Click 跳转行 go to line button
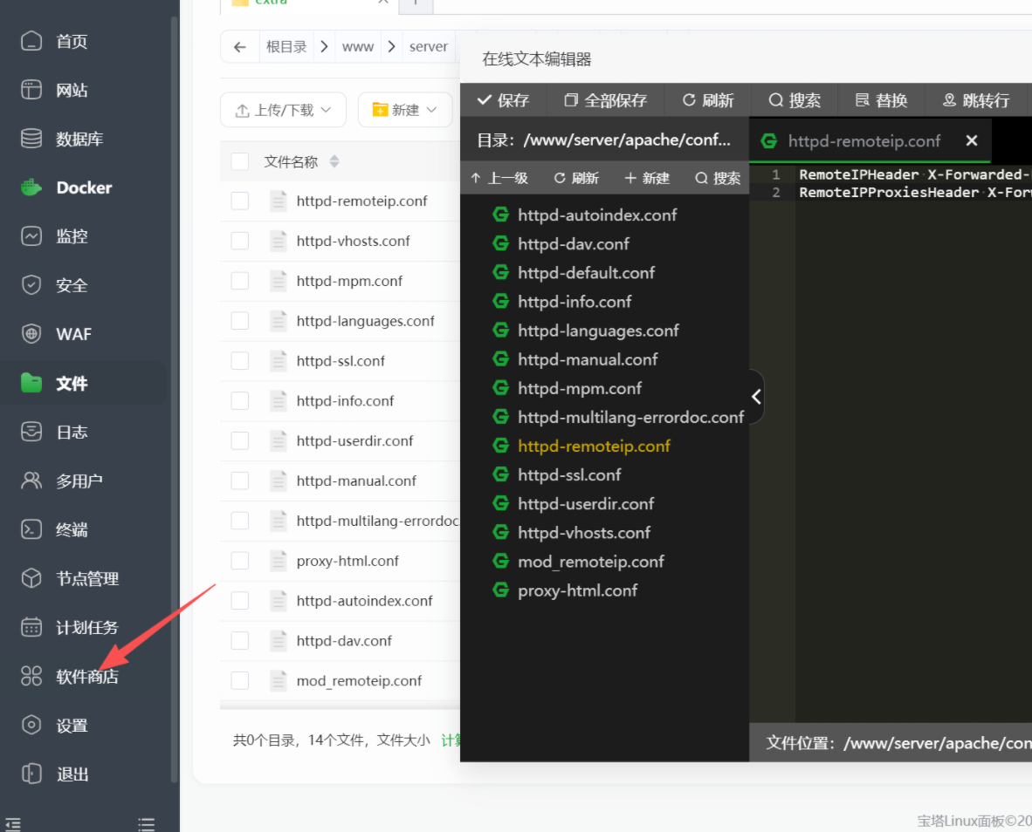 click(977, 100)
